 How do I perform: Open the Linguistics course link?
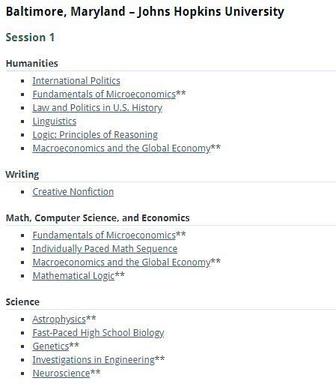(55, 121)
